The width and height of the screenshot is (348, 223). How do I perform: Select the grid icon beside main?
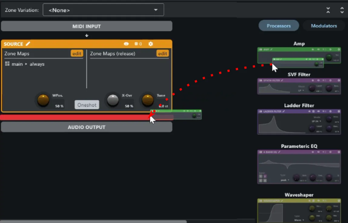tap(7, 64)
